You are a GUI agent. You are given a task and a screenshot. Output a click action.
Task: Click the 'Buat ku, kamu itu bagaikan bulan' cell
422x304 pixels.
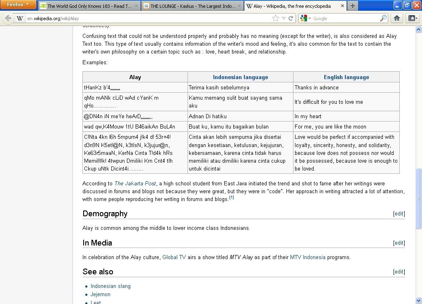tap(240, 126)
